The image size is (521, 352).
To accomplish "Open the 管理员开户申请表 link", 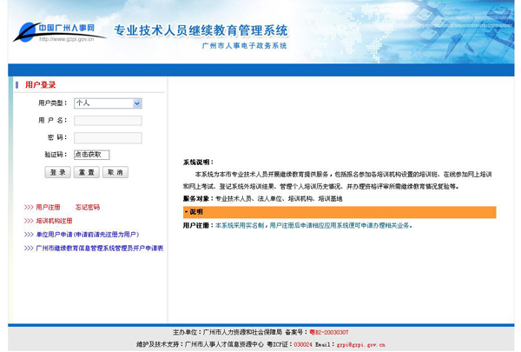I will point(99,248).
